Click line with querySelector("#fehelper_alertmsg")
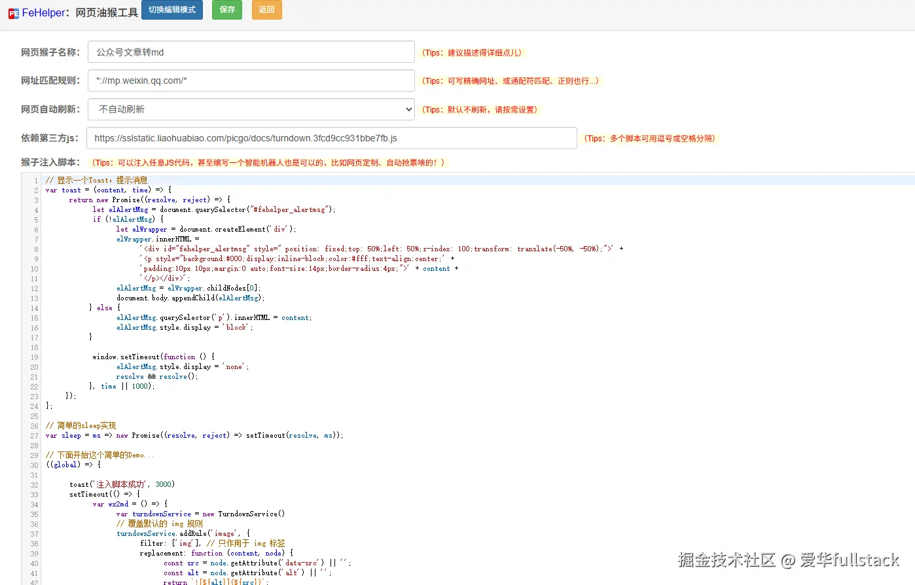Screen dimensions: 915x585 tap(214, 209)
